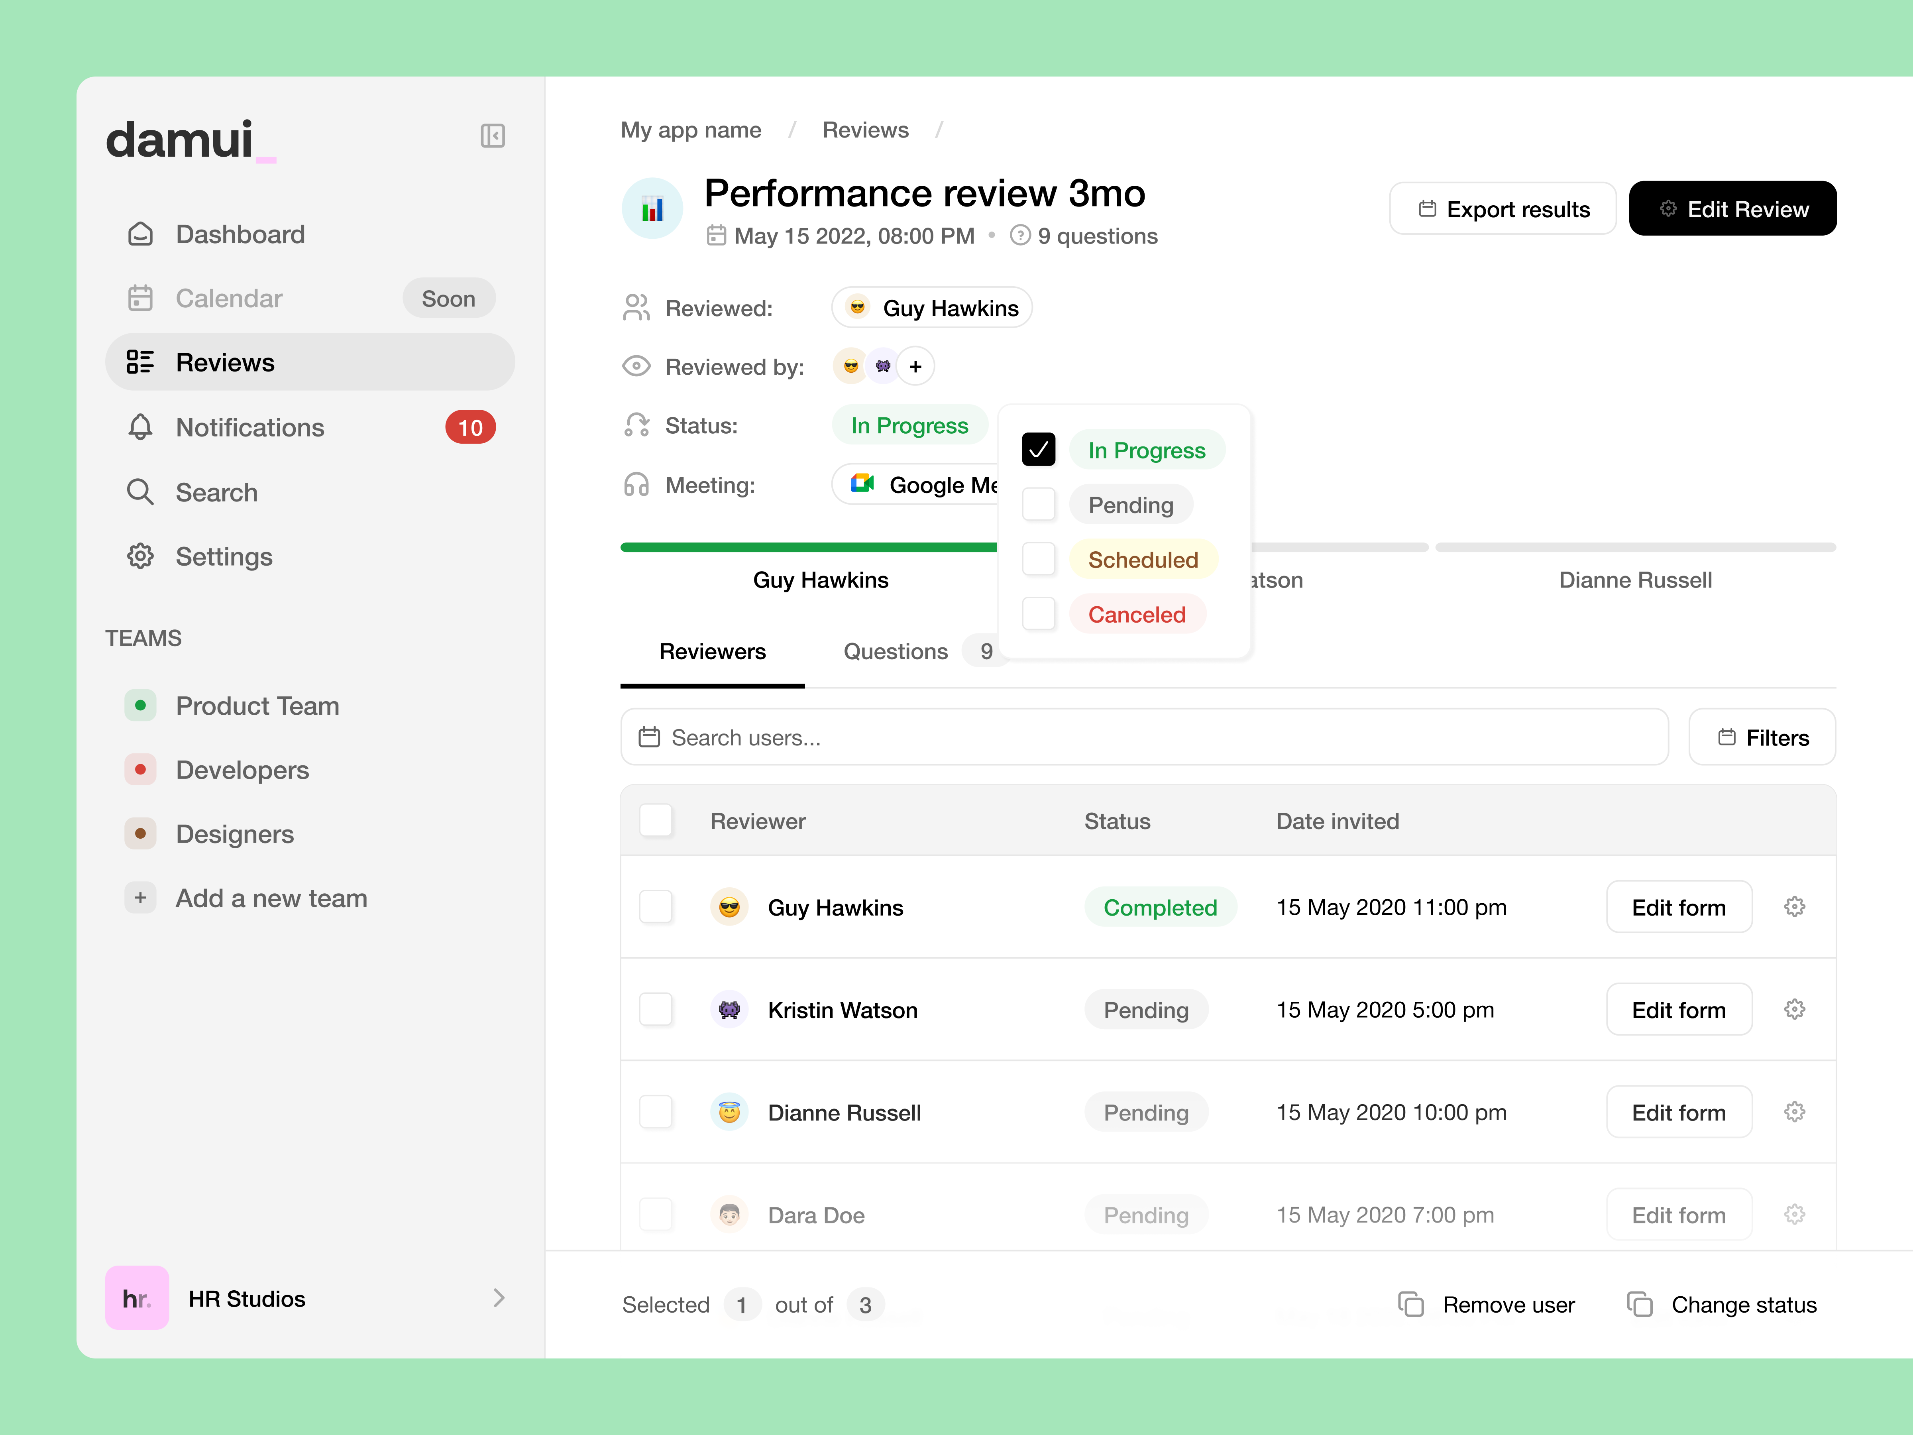Switch to the Questions tab
1913x1435 pixels.
click(x=895, y=651)
